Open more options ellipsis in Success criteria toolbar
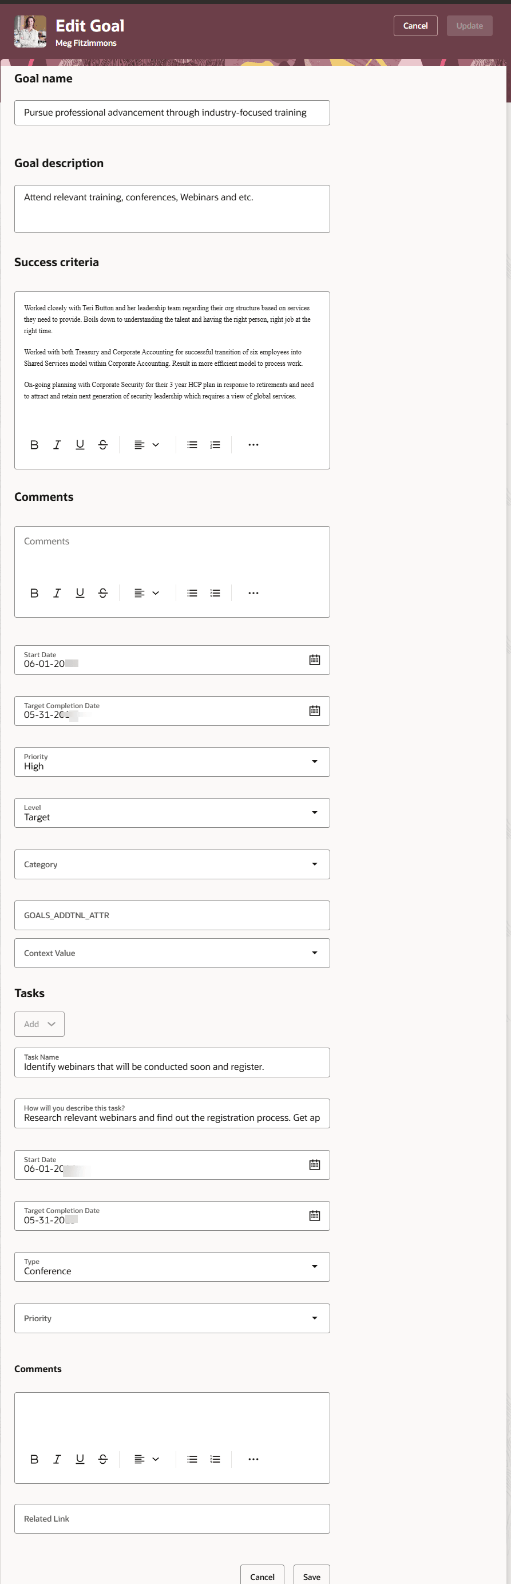The height and width of the screenshot is (1584, 511). (x=253, y=445)
